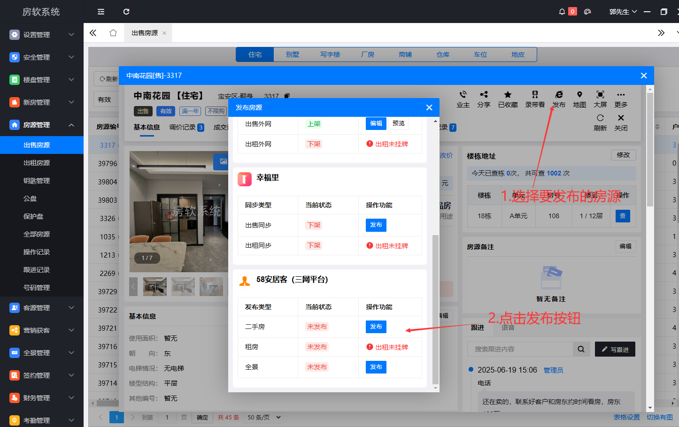Click the home tab icon
The height and width of the screenshot is (427, 679).
coord(113,33)
